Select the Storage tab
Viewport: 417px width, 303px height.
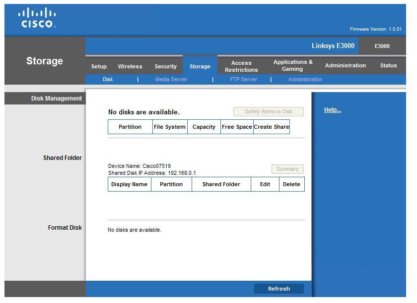tap(200, 66)
